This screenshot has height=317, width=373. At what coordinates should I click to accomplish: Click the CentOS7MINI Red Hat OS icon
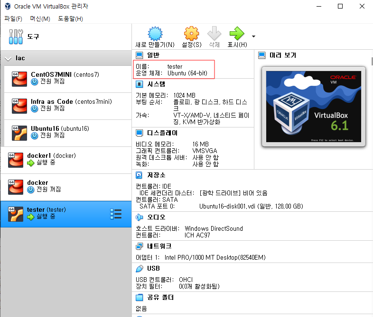[19, 79]
